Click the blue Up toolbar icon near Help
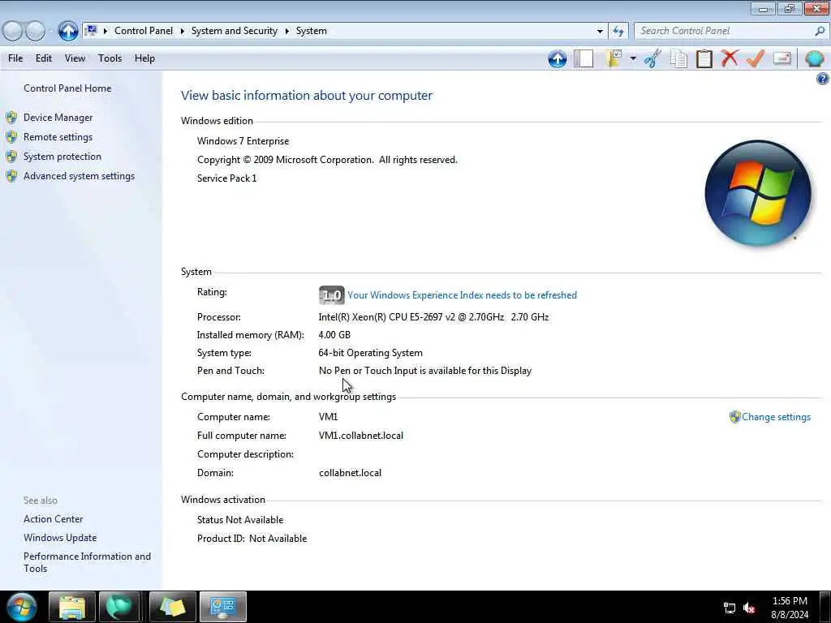 (557, 58)
